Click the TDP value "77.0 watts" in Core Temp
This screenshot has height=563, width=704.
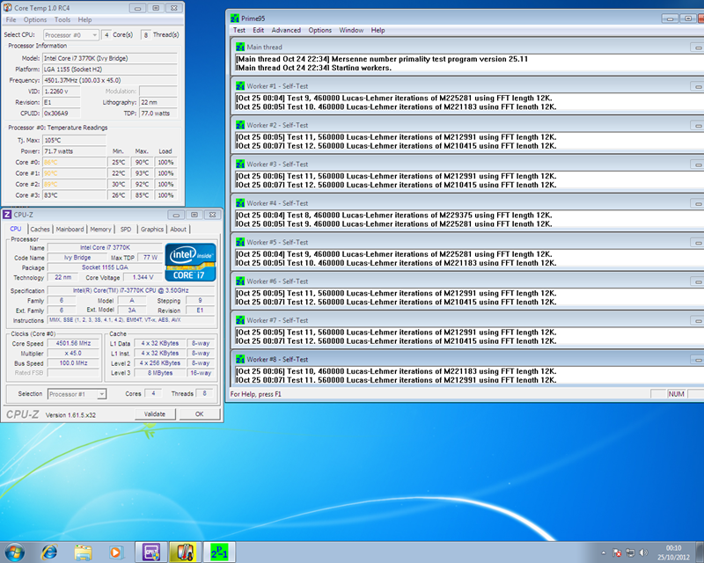coord(158,113)
